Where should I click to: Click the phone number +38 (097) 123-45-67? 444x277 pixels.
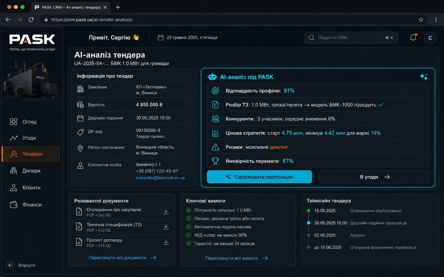pyautogui.click(x=157, y=171)
